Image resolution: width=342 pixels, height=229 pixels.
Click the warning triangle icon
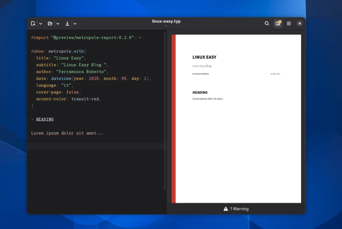tap(226, 209)
